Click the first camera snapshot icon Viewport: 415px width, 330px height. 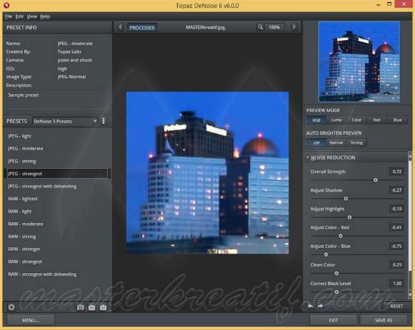click(80, 307)
